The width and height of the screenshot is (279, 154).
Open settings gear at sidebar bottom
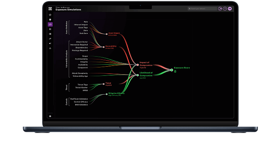pyautogui.click(x=50, y=116)
